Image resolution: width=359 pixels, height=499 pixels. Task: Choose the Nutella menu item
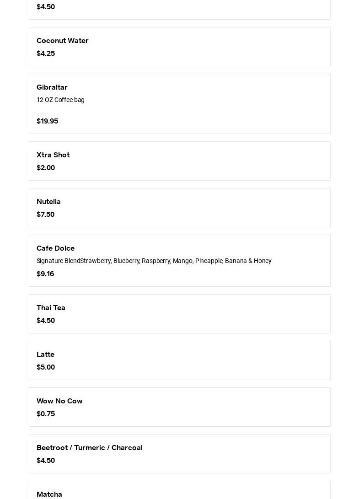[48, 202]
